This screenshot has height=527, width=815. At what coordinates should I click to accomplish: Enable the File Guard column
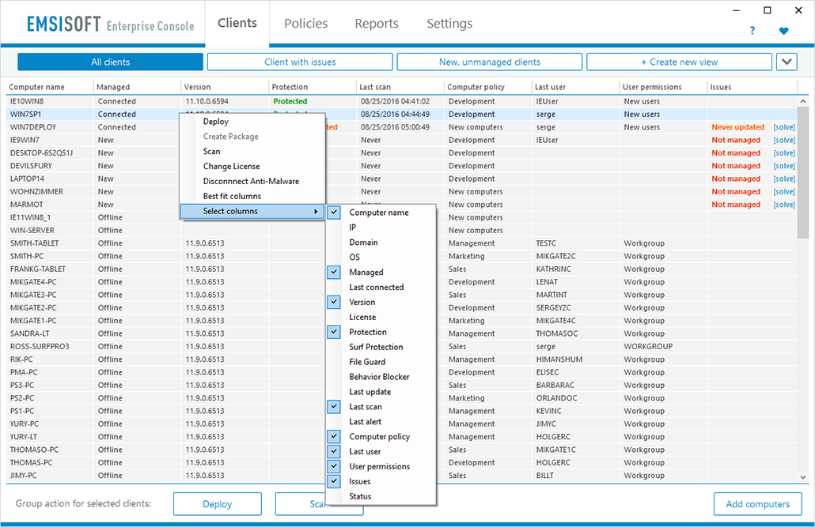(381, 362)
